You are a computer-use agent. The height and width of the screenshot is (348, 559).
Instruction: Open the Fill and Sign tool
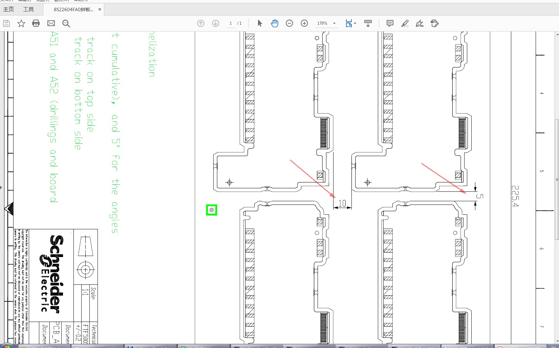coord(420,23)
